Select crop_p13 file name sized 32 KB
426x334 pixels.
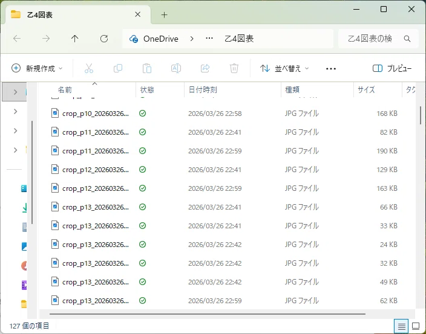click(96, 263)
